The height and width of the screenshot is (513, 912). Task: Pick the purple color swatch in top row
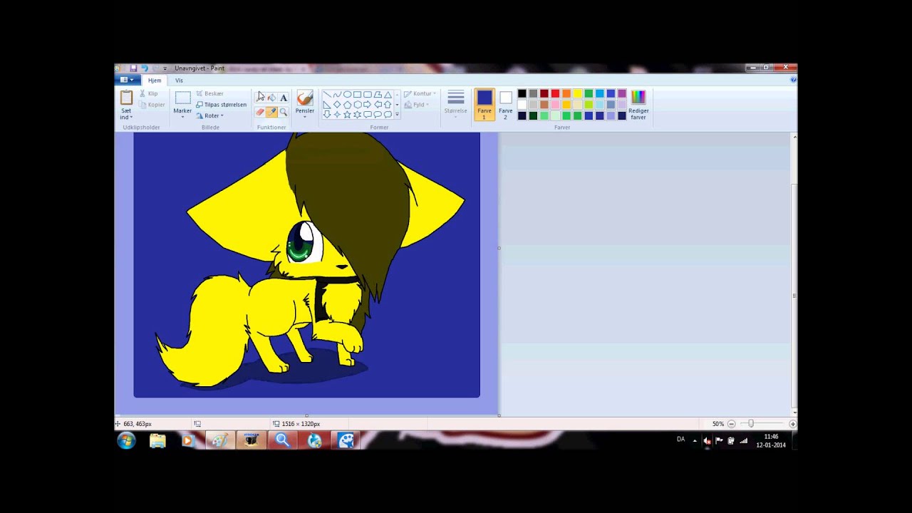pyautogui.click(x=622, y=93)
